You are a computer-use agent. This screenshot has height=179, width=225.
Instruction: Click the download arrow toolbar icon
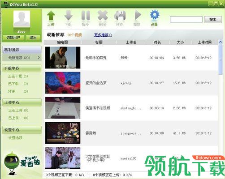coord(68,16)
